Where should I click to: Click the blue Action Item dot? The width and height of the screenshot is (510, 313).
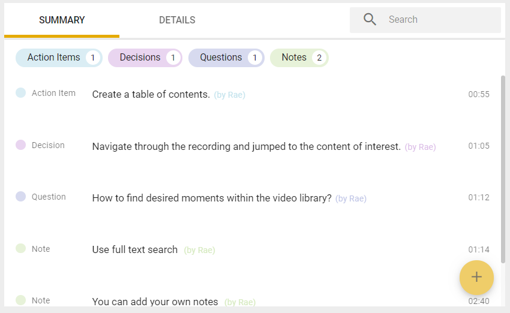click(x=21, y=92)
